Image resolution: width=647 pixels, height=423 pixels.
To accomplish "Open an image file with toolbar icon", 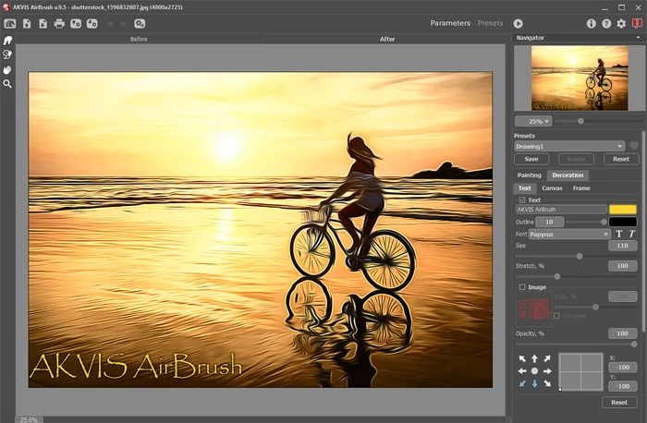I will 27,23.
